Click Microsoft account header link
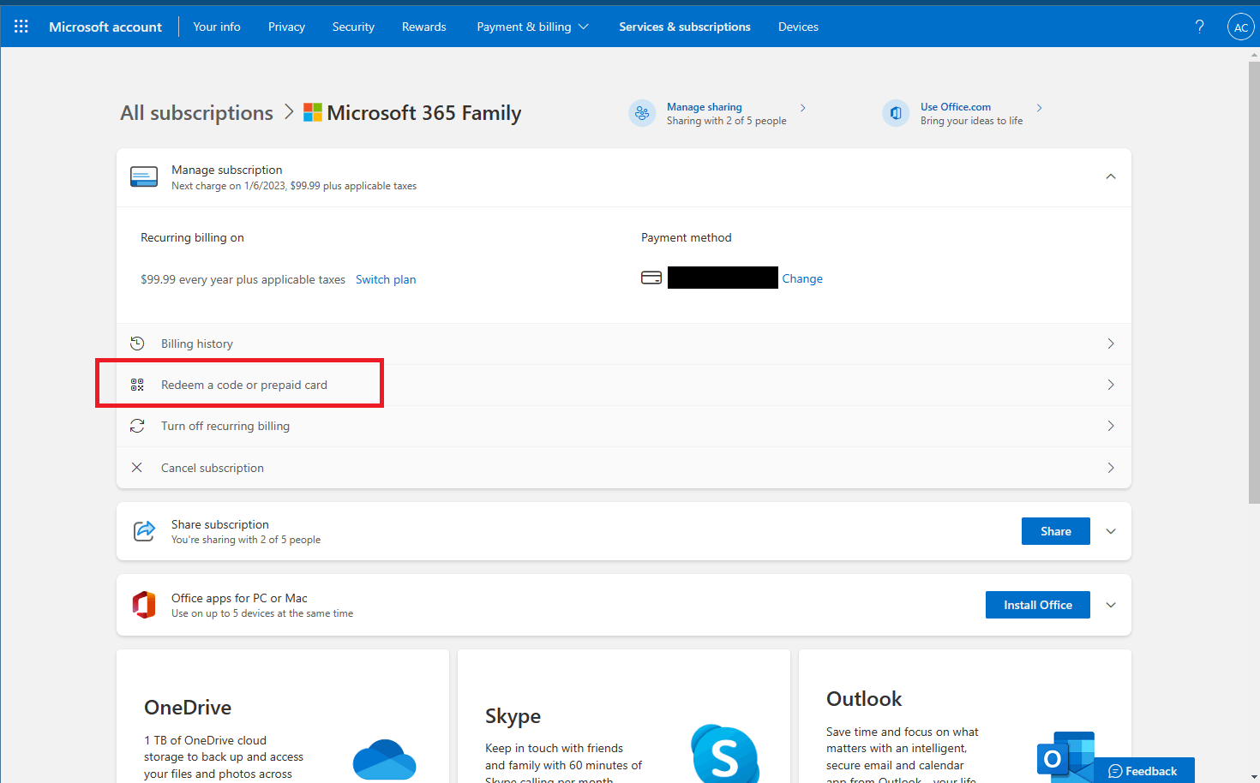The width and height of the screenshot is (1260, 783). click(105, 27)
